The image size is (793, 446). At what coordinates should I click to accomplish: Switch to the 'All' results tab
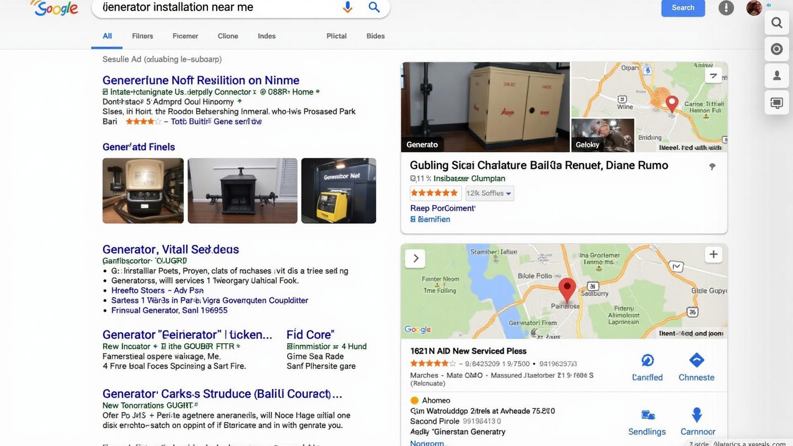coord(107,36)
